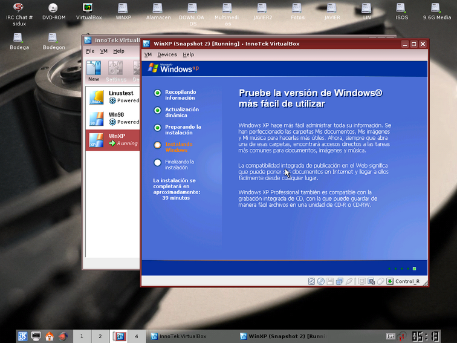Open the LIN drive icon
The image size is (457, 343).
[367, 11]
